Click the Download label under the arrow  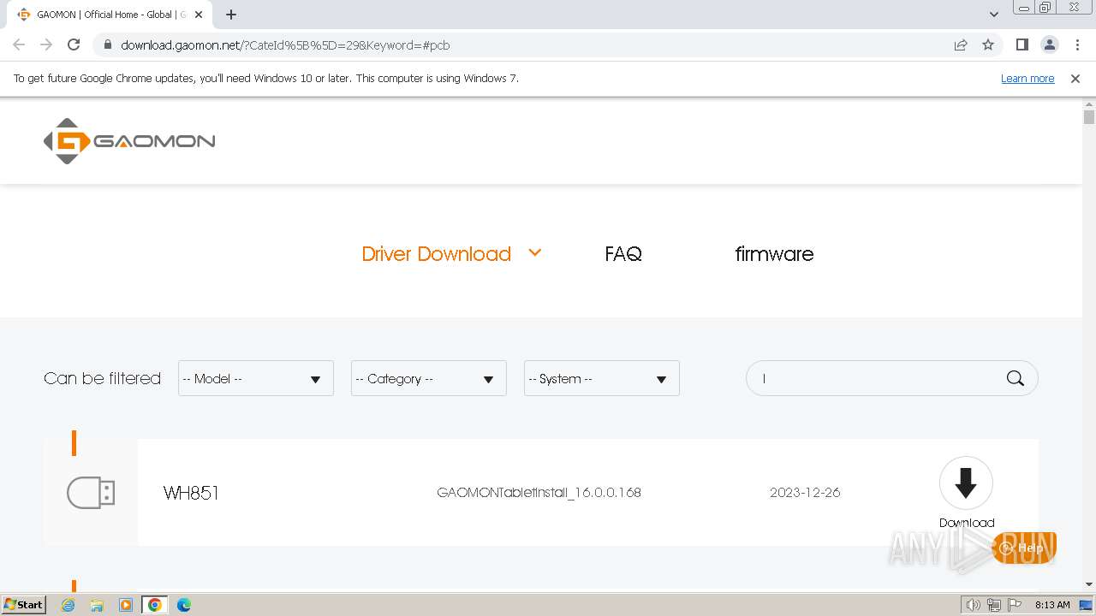click(x=967, y=523)
